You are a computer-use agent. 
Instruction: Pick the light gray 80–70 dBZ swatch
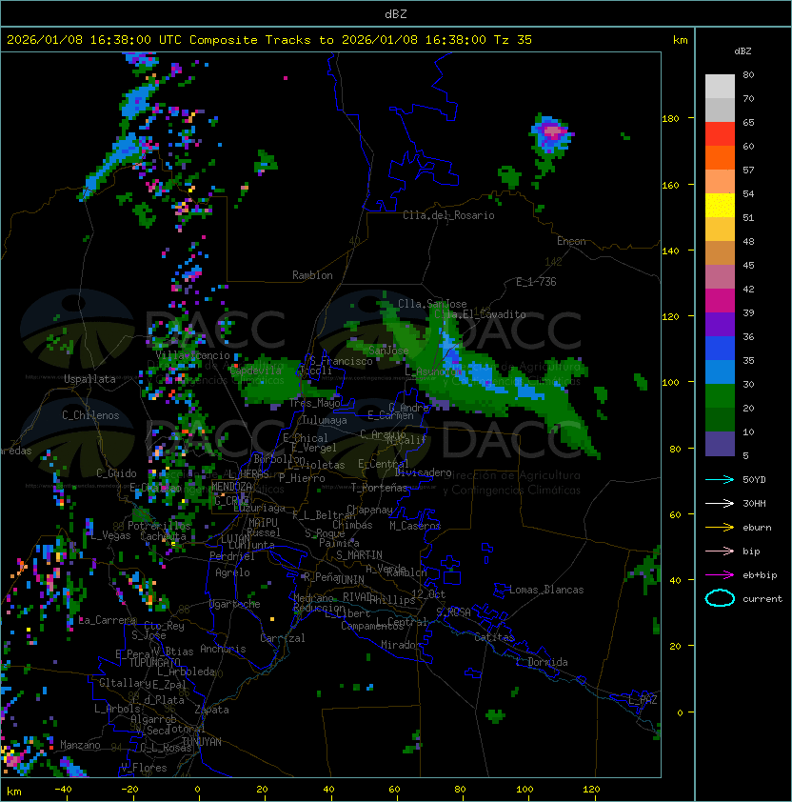pyautogui.click(x=720, y=87)
